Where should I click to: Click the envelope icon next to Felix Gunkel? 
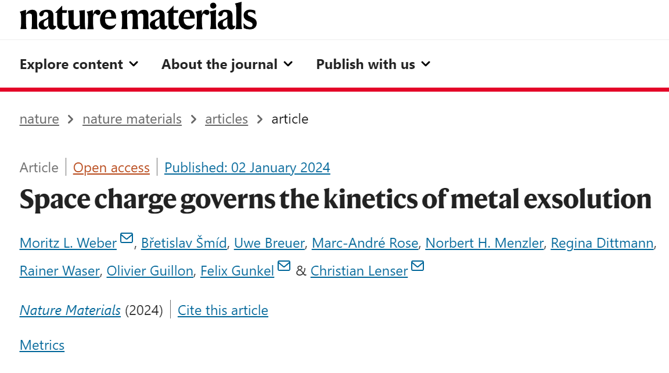(x=284, y=266)
